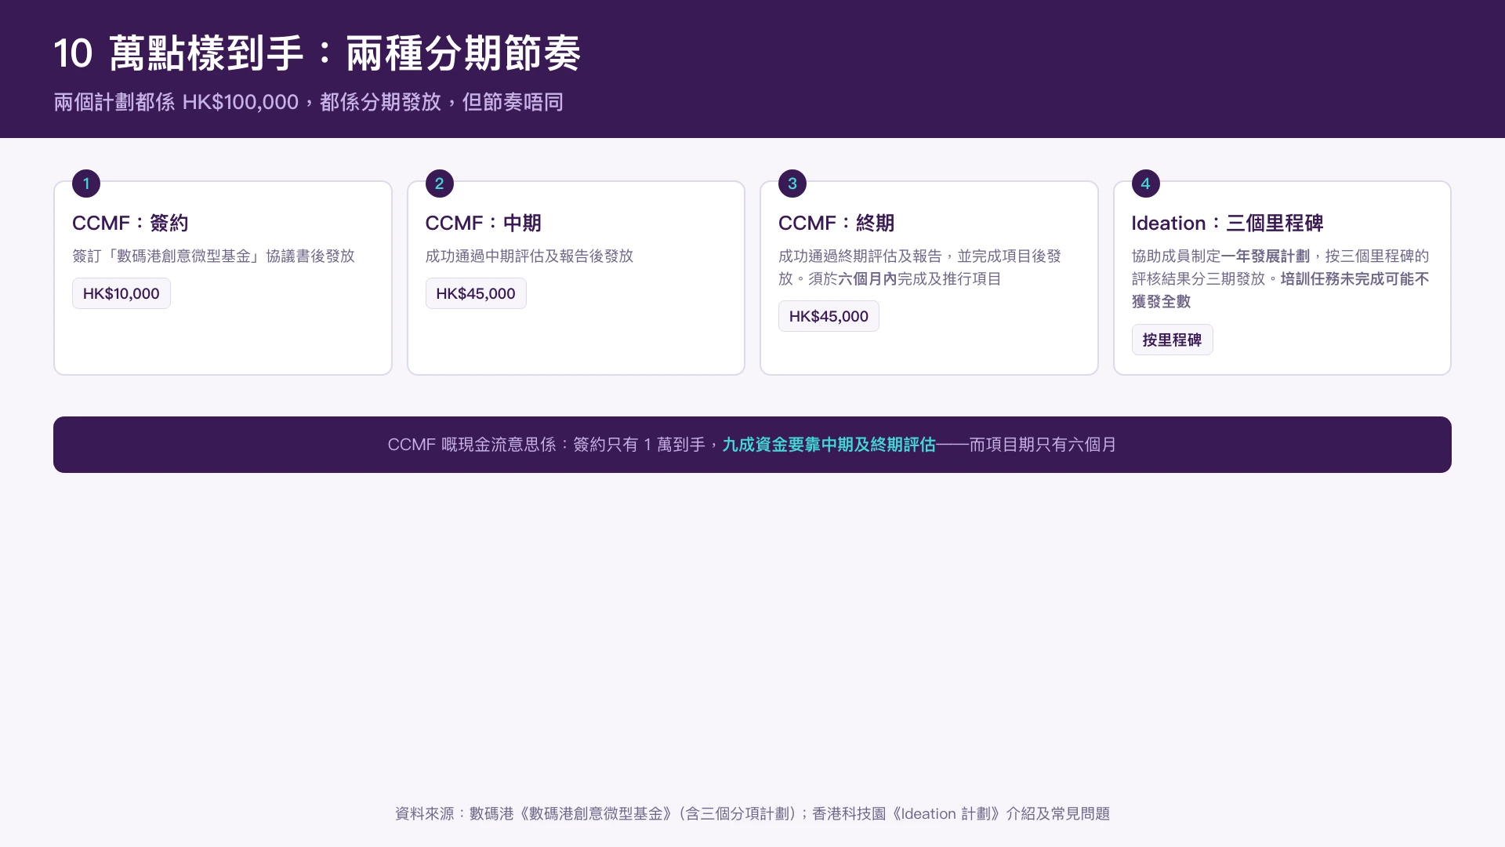
Task: Click the heading CCMF：中期
Action: (x=483, y=224)
